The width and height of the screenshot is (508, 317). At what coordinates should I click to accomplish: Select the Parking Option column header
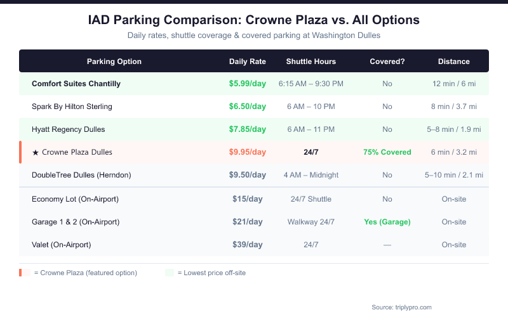coord(114,61)
